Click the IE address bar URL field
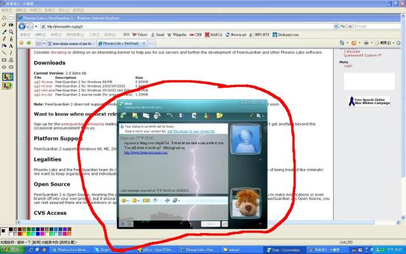The height and width of the screenshot is (254, 406). coord(187,27)
